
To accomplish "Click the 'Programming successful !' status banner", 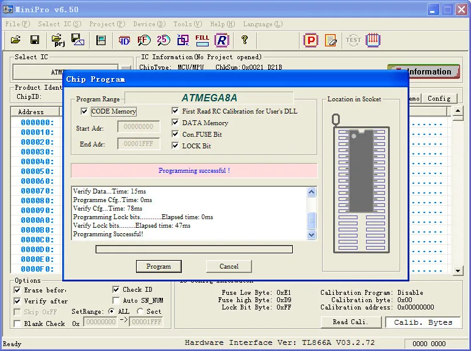I will pos(194,170).
